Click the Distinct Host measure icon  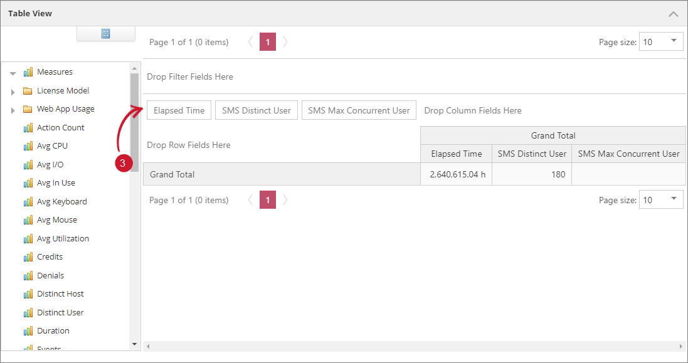[28, 294]
